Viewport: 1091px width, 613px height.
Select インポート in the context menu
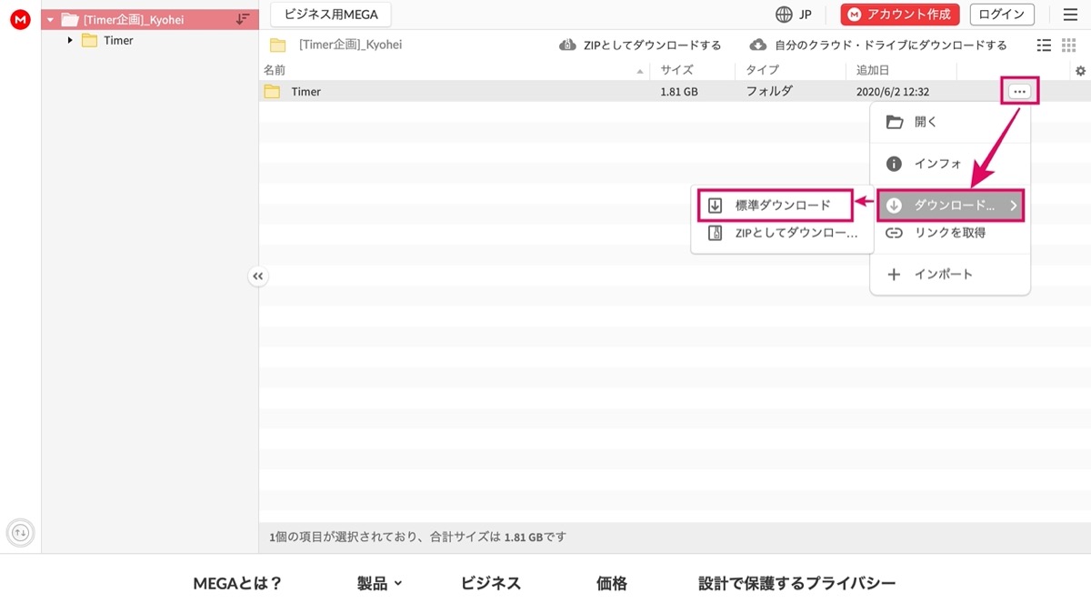(x=950, y=274)
